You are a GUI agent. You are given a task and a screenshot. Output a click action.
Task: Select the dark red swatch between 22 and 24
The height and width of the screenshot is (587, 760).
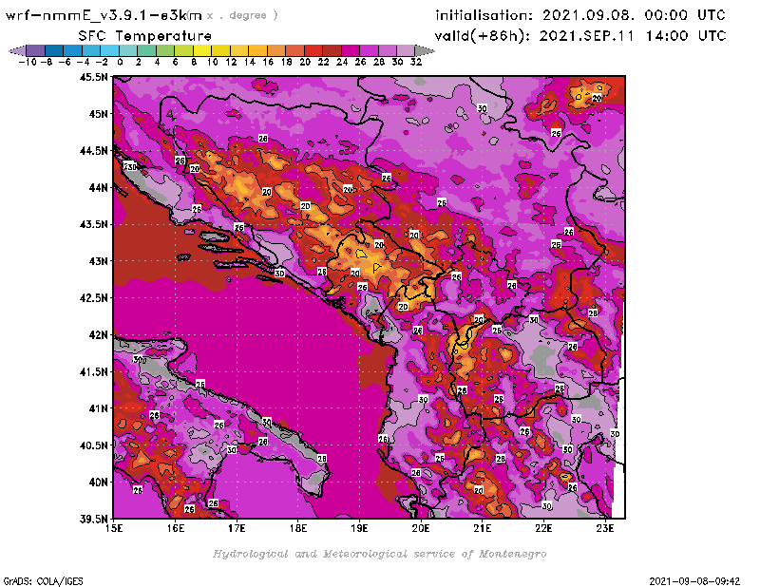(x=332, y=50)
